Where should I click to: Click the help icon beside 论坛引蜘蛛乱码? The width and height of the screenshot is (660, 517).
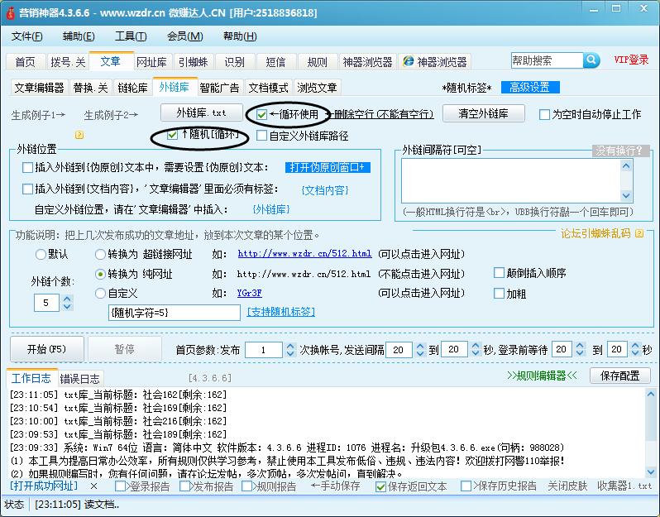point(638,234)
